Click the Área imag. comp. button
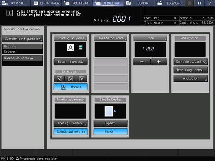The height and width of the screenshot is (161, 215). click(x=190, y=70)
